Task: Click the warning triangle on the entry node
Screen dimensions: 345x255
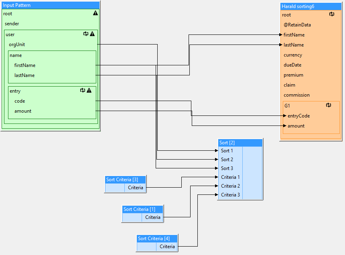Action: [89, 91]
